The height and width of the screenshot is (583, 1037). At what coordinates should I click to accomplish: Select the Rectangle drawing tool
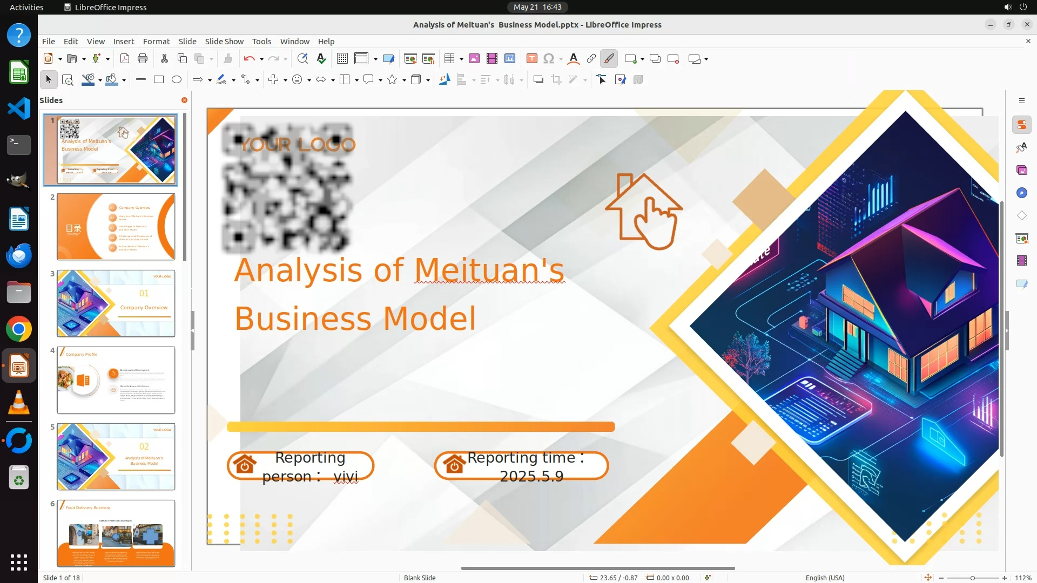point(159,80)
